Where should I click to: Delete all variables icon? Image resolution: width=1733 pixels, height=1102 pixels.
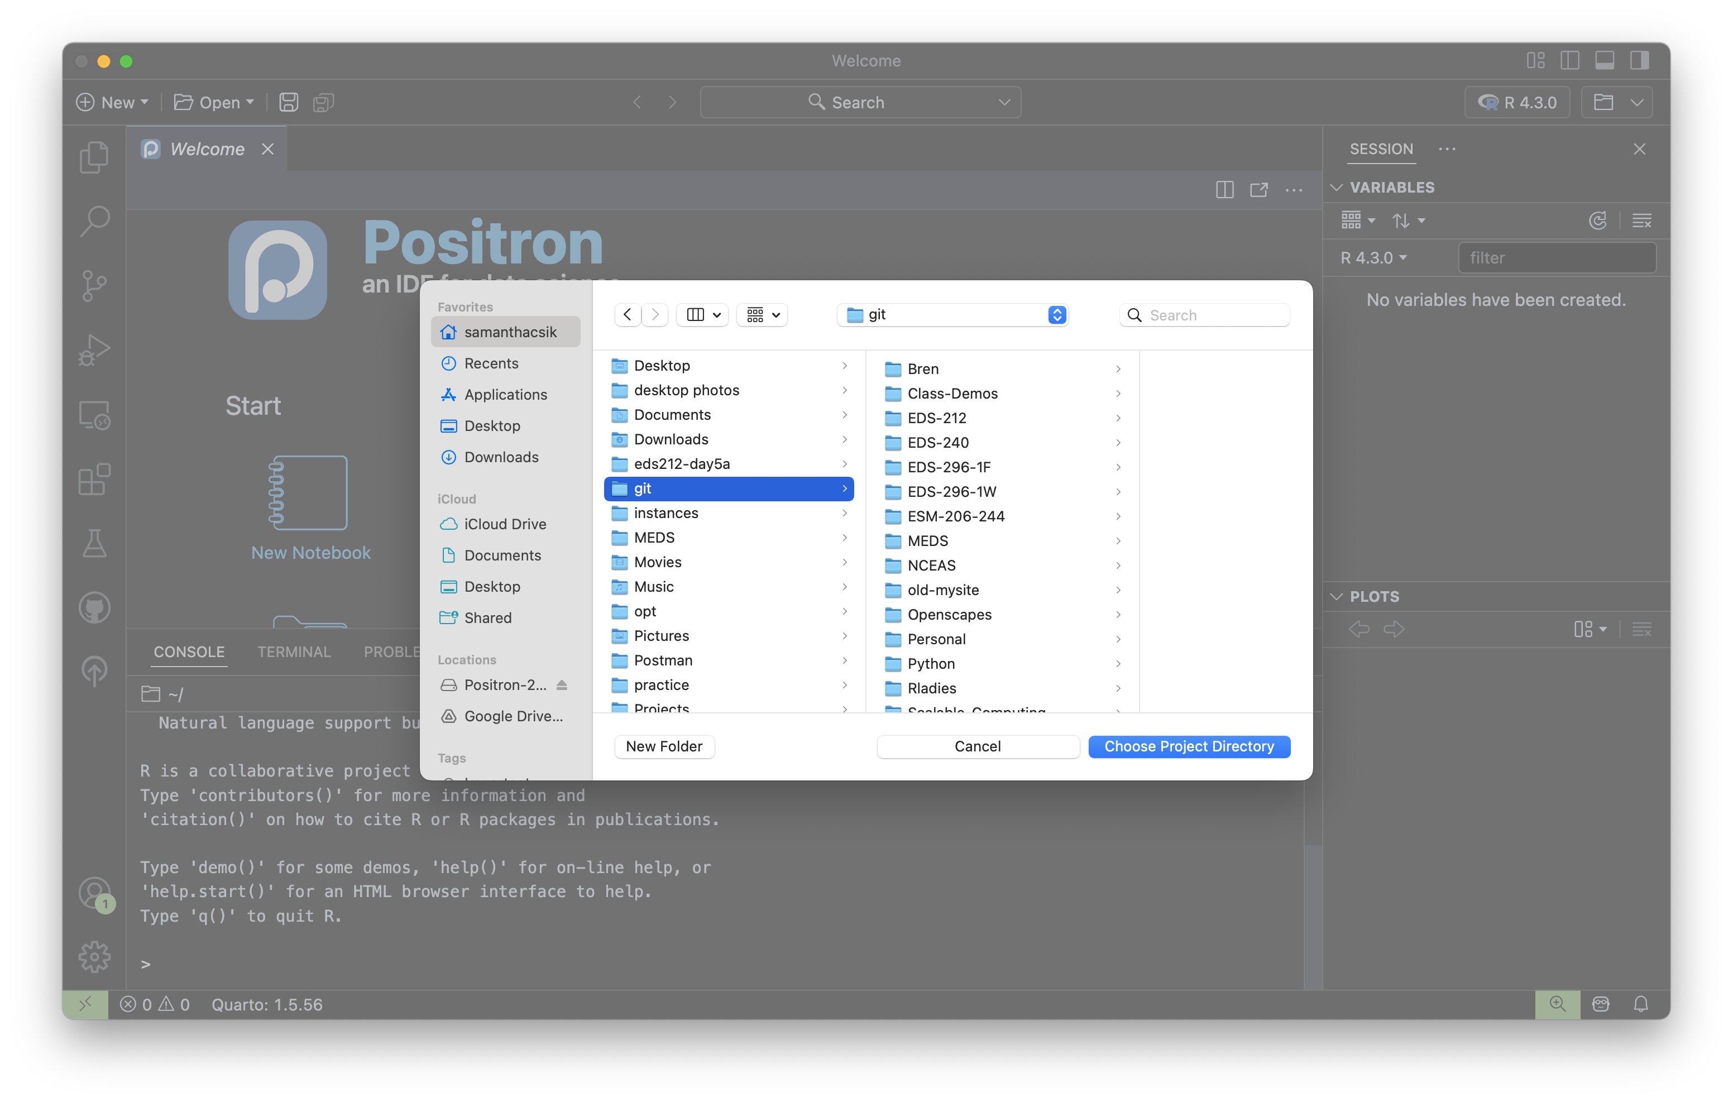1643,221
